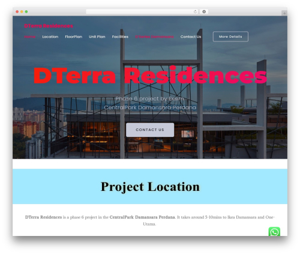This screenshot has height=254, width=300.
Task: Open the FloorPlan menu item
Action: pyautogui.click(x=74, y=37)
